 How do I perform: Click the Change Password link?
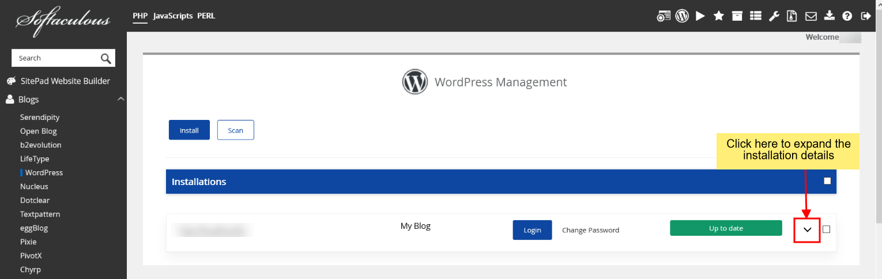coord(591,230)
